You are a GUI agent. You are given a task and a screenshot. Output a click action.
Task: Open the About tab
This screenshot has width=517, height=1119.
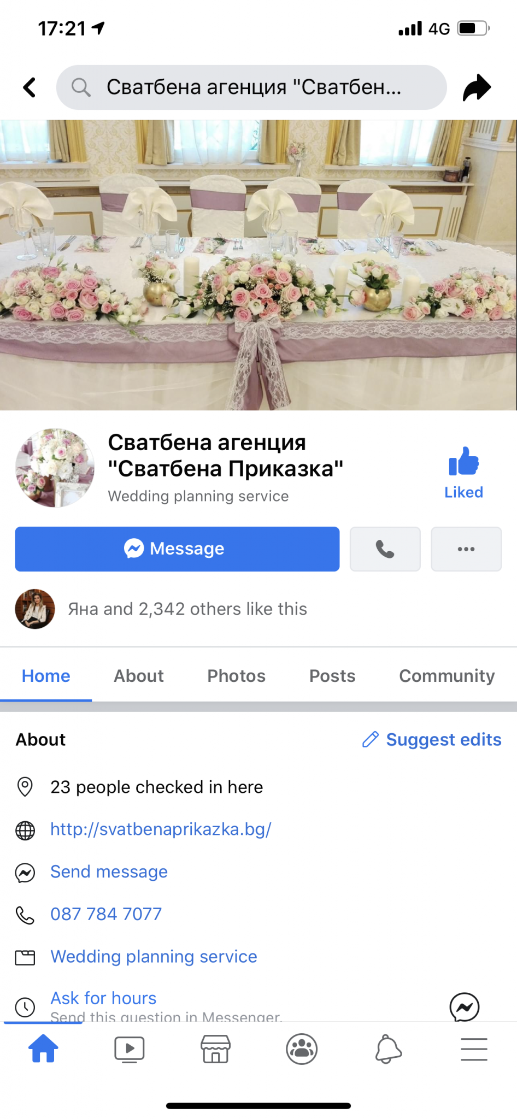click(x=139, y=676)
